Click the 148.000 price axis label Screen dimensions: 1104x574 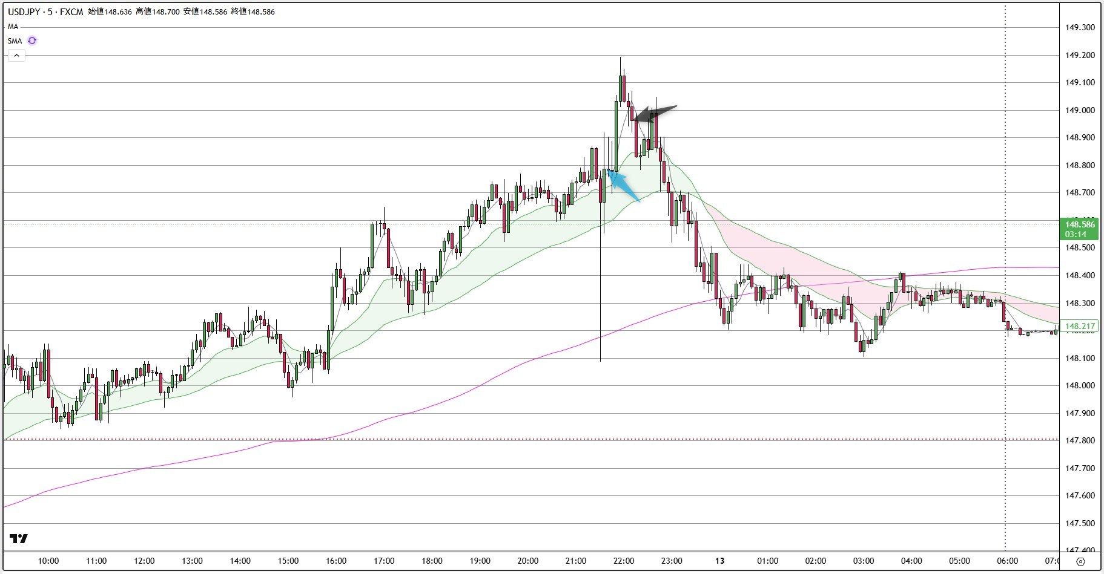pyautogui.click(x=1080, y=385)
